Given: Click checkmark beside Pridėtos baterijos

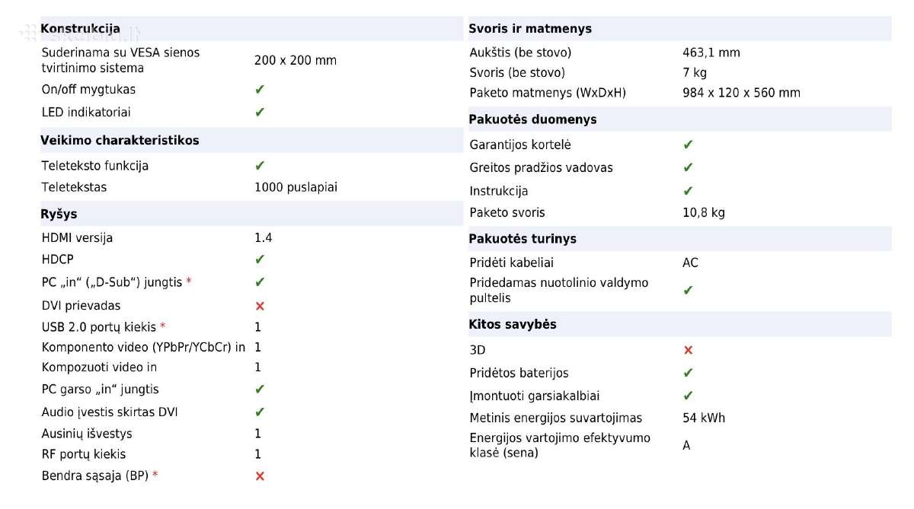Looking at the screenshot, I should pyautogui.click(x=688, y=373).
